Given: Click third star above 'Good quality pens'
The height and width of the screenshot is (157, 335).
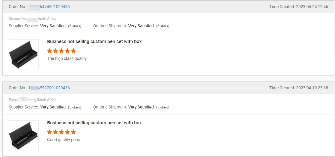Looking at the screenshot, I should coord(61,132).
